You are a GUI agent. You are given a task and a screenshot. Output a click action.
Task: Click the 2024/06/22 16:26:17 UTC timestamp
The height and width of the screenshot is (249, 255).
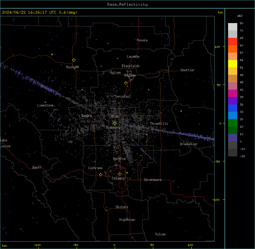coord(29,12)
